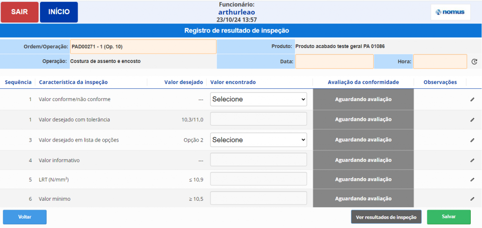Click pencil icon for Valor desejado com tolerância
This screenshot has height=228, width=482.
pos(472,120)
